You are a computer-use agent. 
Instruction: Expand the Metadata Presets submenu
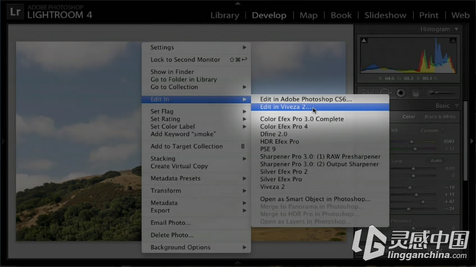tap(196, 178)
